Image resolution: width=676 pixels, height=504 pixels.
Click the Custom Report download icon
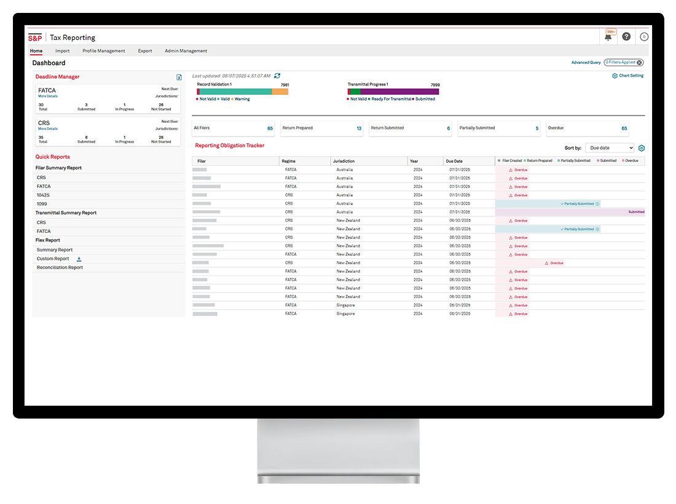(x=79, y=259)
